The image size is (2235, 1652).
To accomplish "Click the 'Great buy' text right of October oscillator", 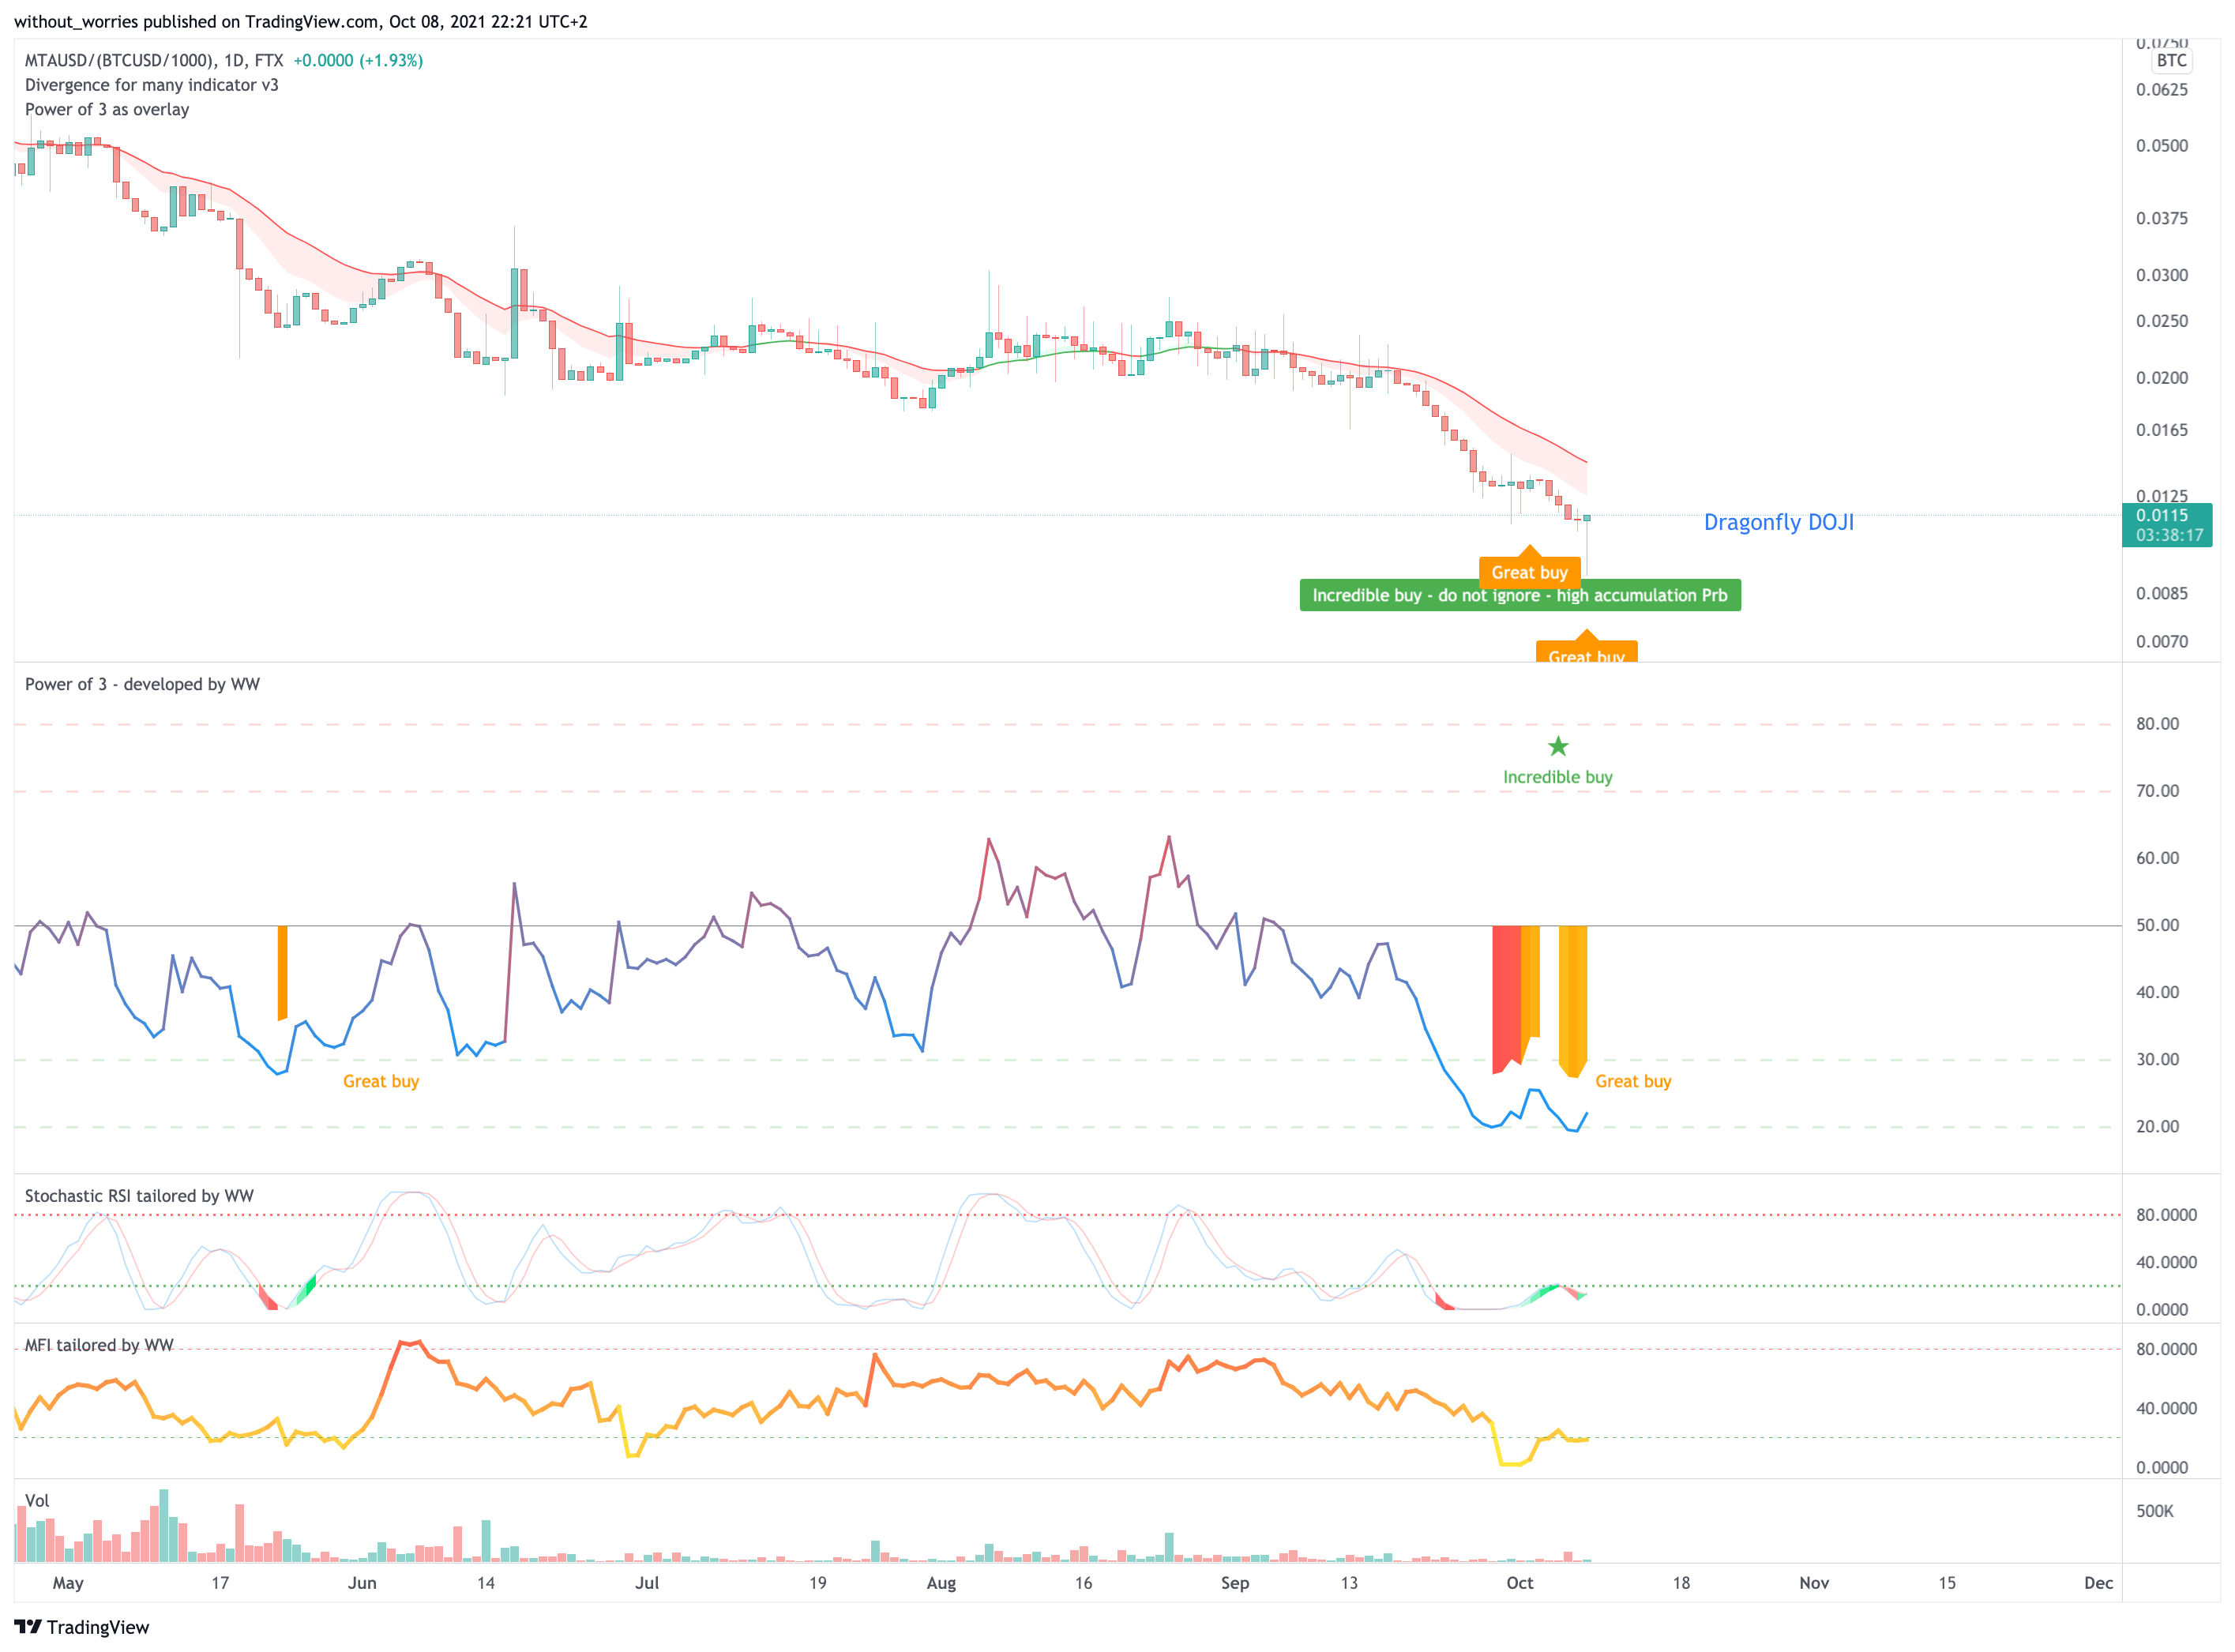I will pos(1633,1081).
